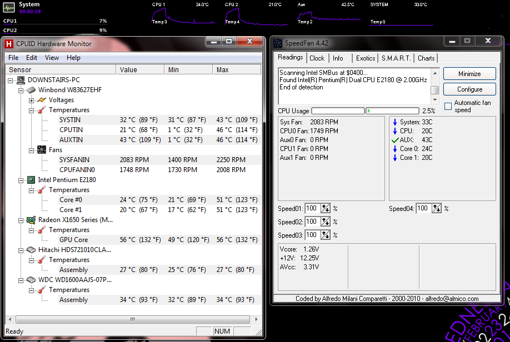510x342 pixels.
Task: Open the Exotics tab
Action: [365, 58]
